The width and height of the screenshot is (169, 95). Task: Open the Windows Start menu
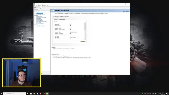coord(2,94)
